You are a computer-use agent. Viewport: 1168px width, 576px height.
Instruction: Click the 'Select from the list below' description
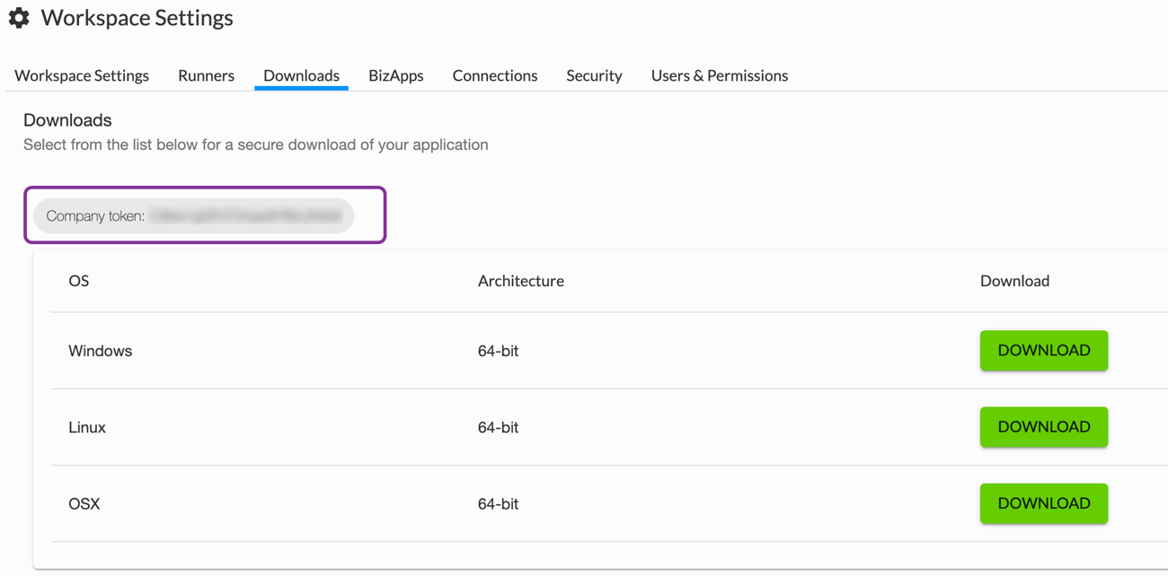256,144
